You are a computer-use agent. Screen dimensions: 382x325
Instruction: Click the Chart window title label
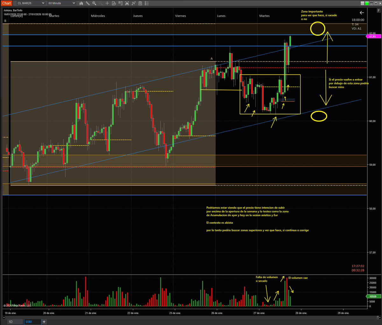coord(6,3)
